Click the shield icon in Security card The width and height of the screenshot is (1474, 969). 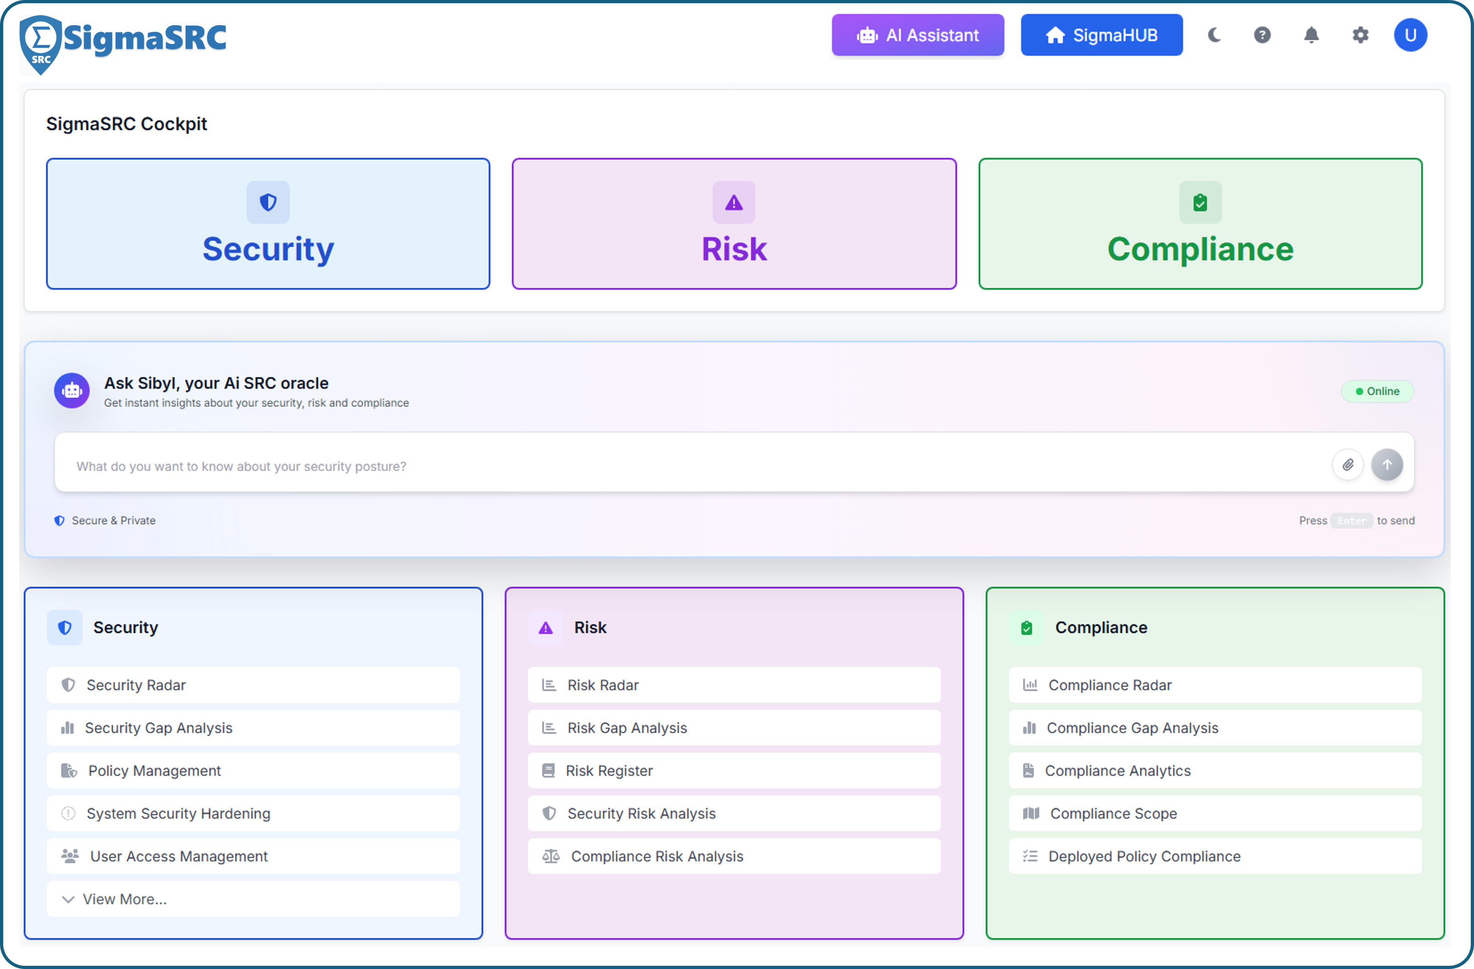point(268,202)
